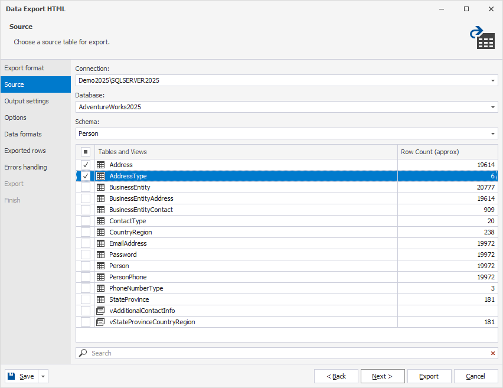The height and width of the screenshot is (388, 503).
Task: Click row count 909 for BusinessEntityContact
Action: coord(489,210)
